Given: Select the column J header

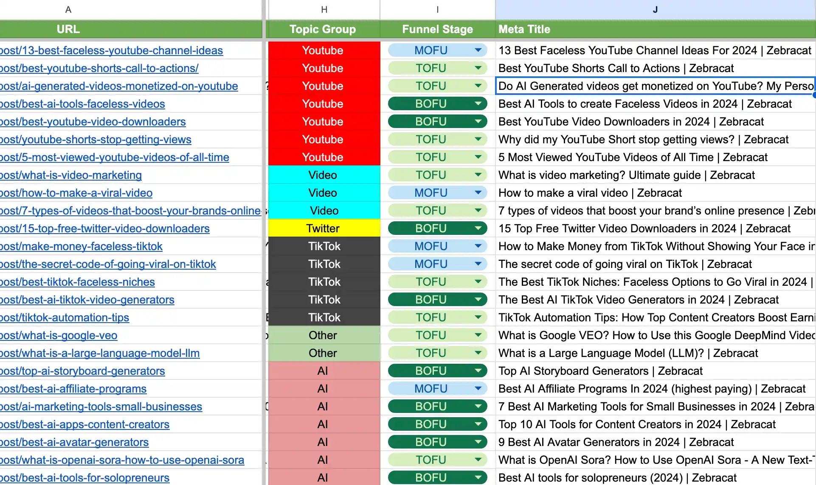Looking at the screenshot, I should coord(655,9).
